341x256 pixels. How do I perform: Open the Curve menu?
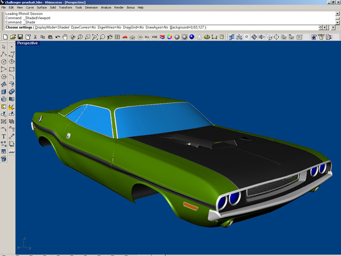click(30, 7)
